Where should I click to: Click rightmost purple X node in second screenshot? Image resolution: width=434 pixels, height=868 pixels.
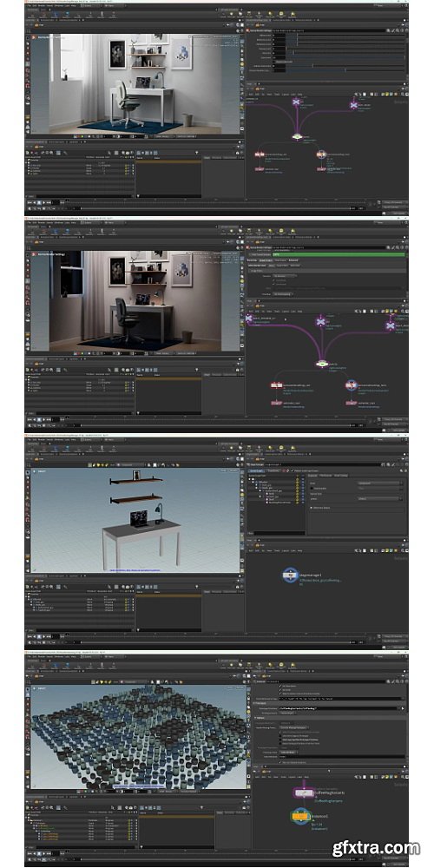391,325
